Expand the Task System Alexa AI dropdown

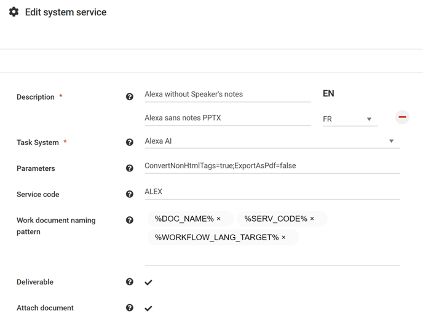pyautogui.click(x=272, y=141)
